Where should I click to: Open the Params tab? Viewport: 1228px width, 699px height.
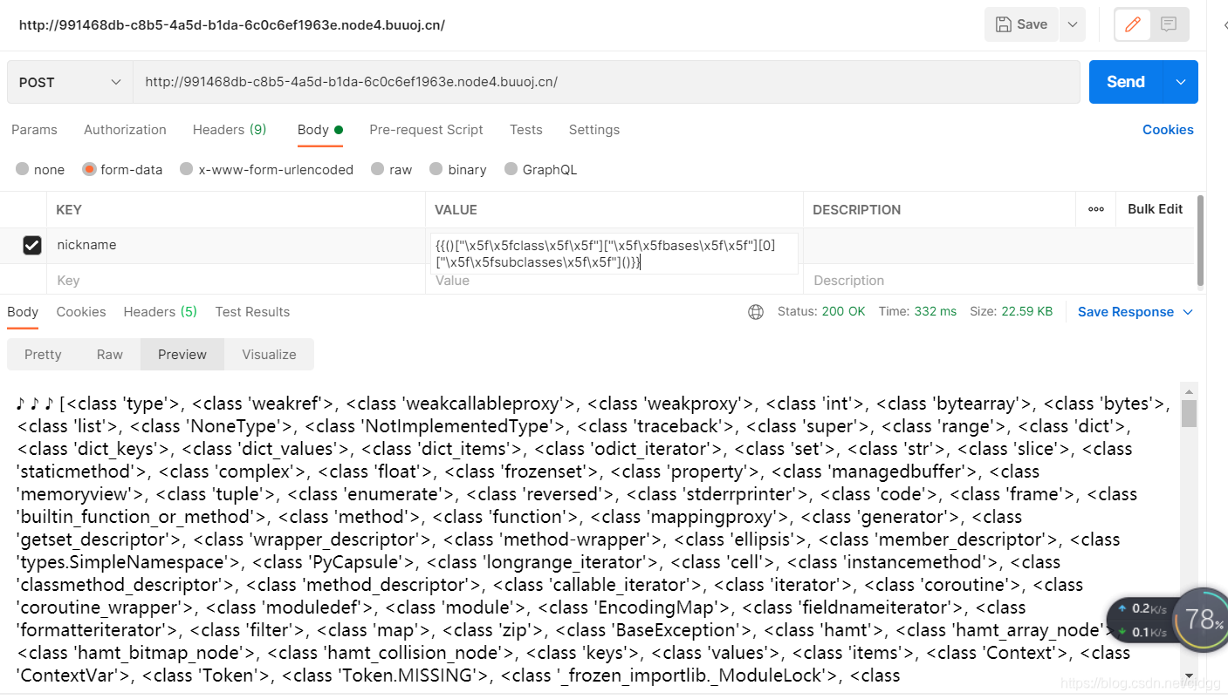tap(34, 130)
